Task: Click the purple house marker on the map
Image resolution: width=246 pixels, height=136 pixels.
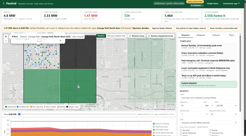Action: [78, 87]
